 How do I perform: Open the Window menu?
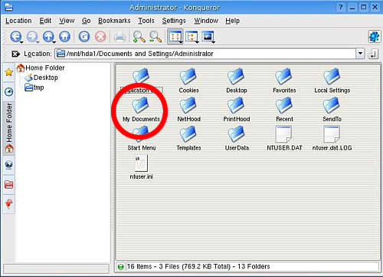(x=206, y=21)
